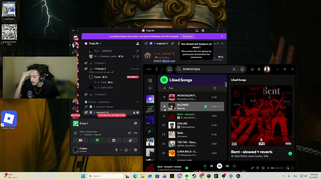This screenshot has height=180, width=321.
Task: Mute Spotify volume speaker icon
Action: [268, 168]
